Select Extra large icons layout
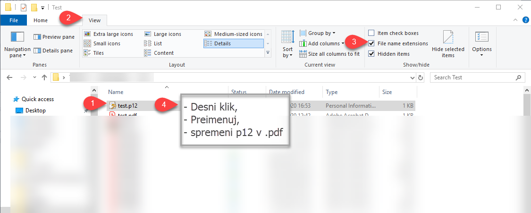The image size is (531, 213). (x=113, y=34)
